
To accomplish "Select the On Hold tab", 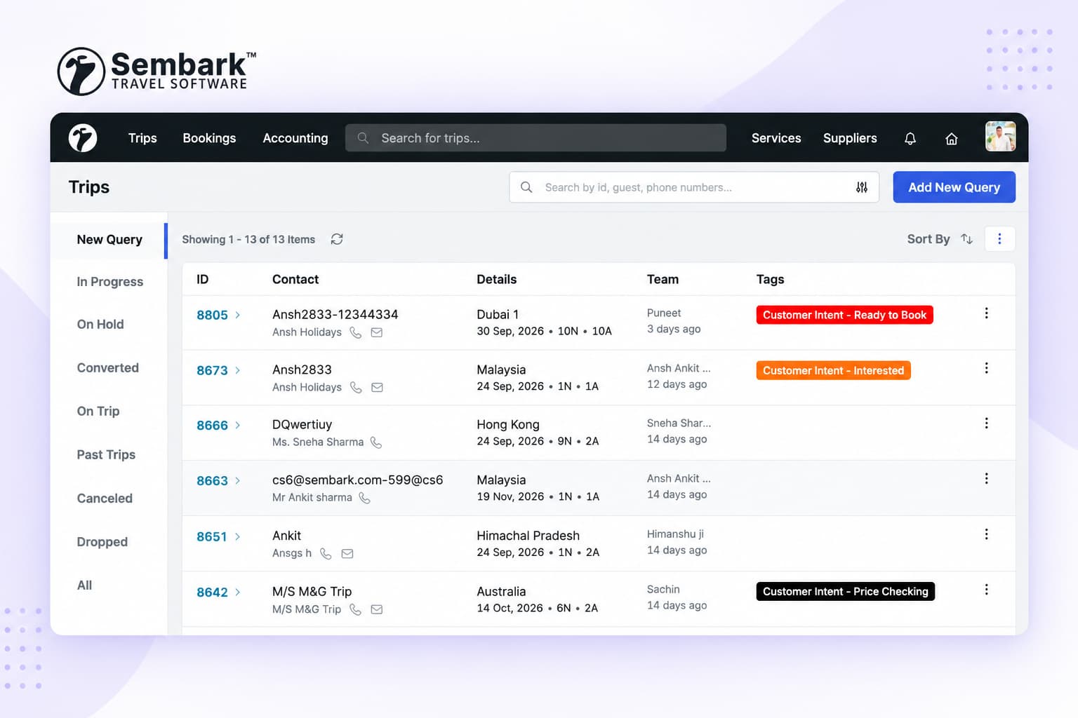I will [x=100, y=325].
